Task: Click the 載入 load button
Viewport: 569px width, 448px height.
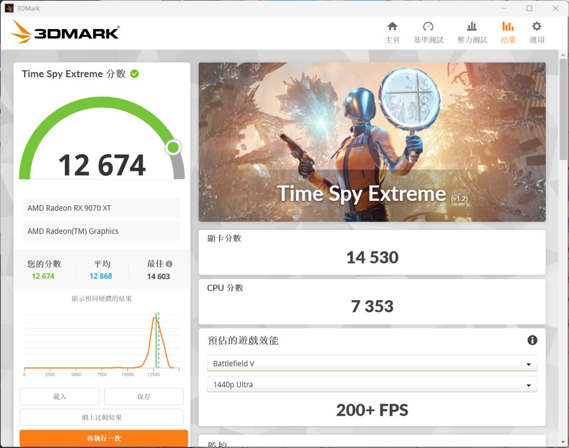Action: (60, 396)
